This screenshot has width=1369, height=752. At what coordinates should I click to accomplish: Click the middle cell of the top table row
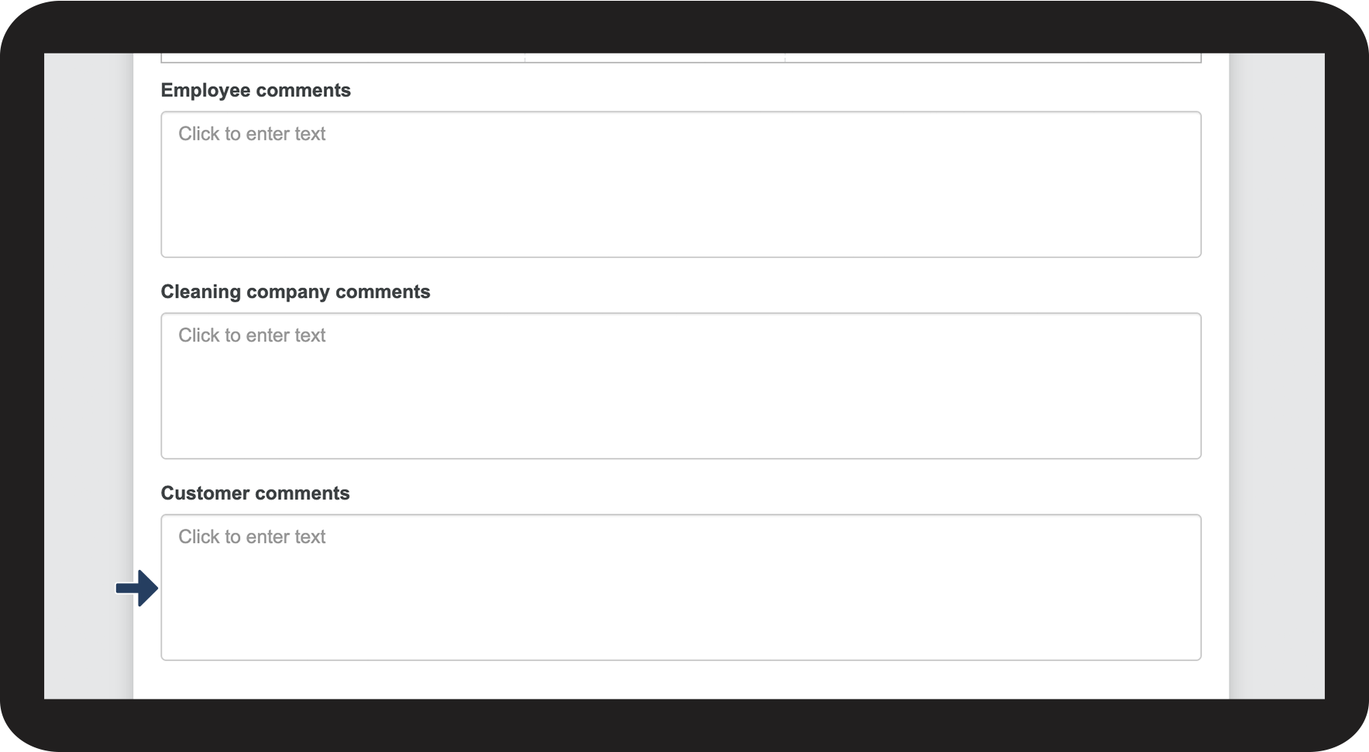coord(655,57)
